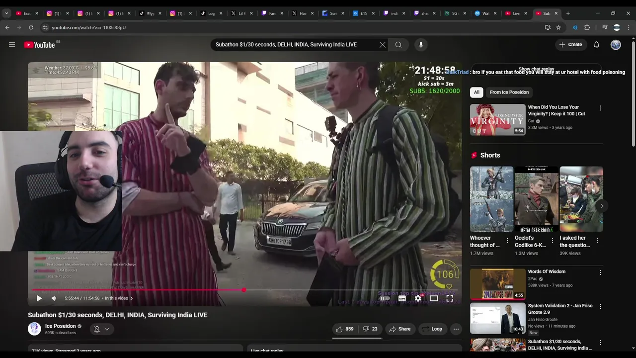Open notification preference bell dropdown for channel

tap(101, 329)
